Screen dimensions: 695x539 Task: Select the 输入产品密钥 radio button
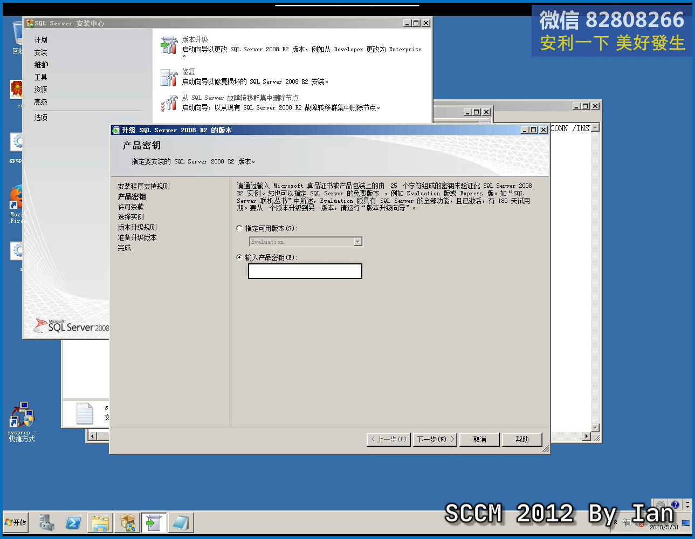click(239, 257)
